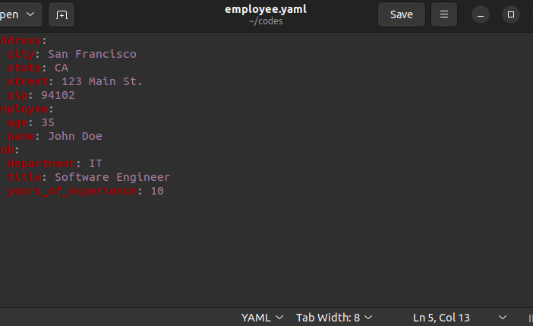The image size is (533, 326).
Task: Click the Open file button
Action: 9,14
